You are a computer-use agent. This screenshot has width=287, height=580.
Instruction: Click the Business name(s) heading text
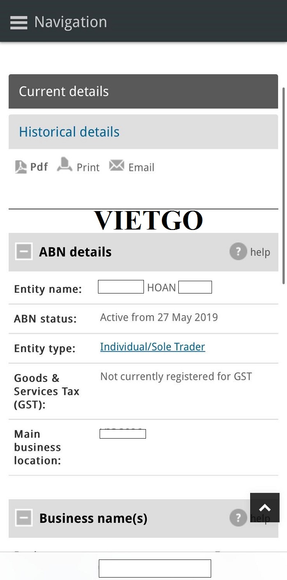[x=93, y=519]
